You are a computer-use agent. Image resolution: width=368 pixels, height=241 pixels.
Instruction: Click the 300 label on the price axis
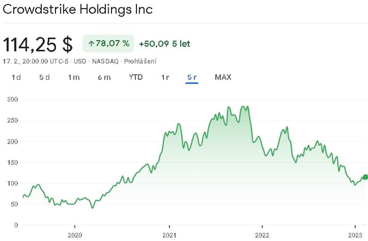pos(10,100)
